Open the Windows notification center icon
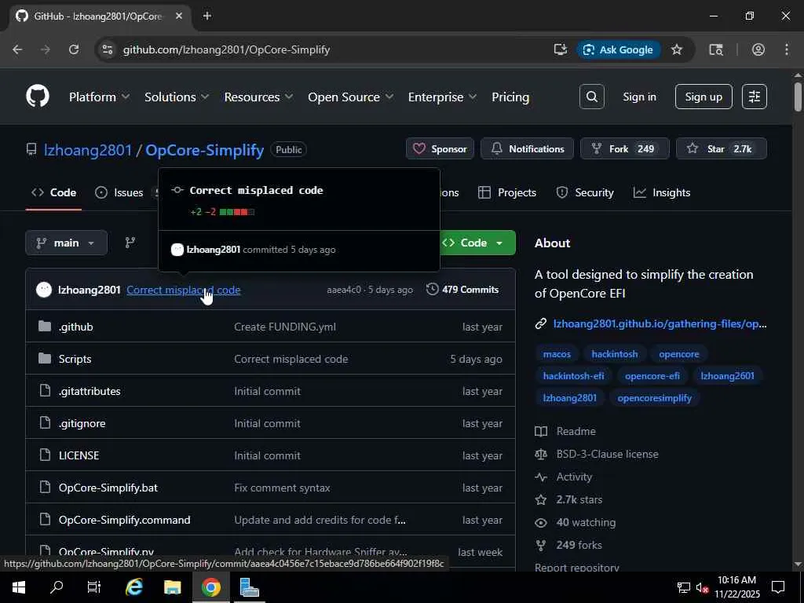 (778, 587)
